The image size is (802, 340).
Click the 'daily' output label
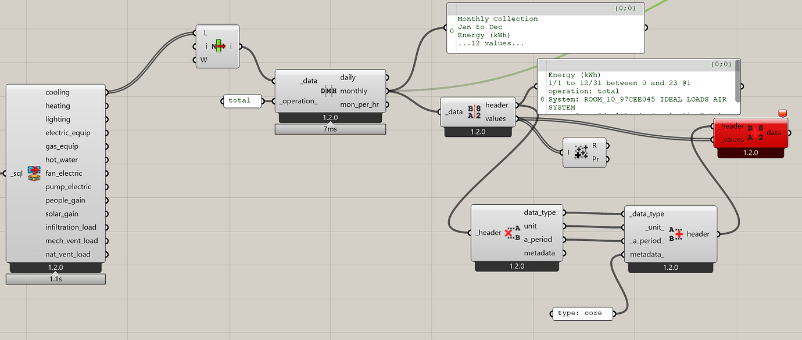(x=348, y=77)
